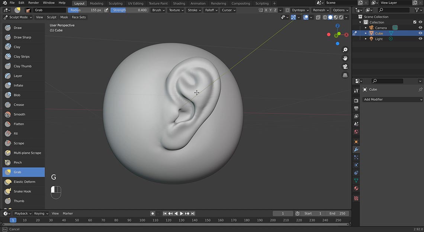The image size is (424, 232).
Task: Open the Active Tool settings tab
Action: [x=356, y=91]
